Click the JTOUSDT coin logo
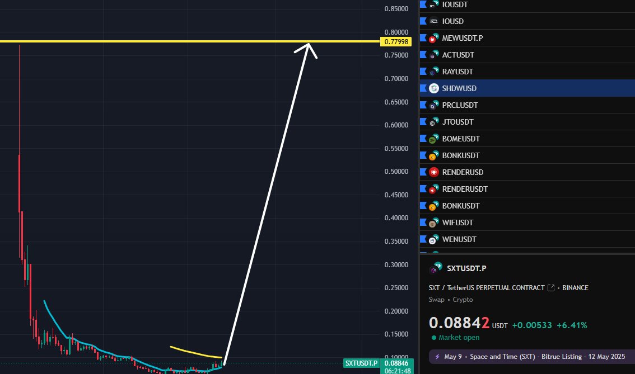Screen dimensions: 635x374 tap(434, 122)
